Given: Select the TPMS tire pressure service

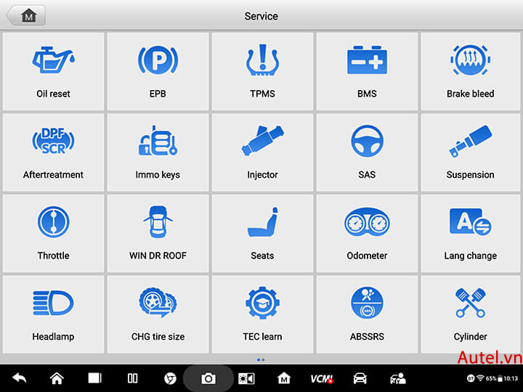Looking at the screenshot, I should (x=262, y=71).
